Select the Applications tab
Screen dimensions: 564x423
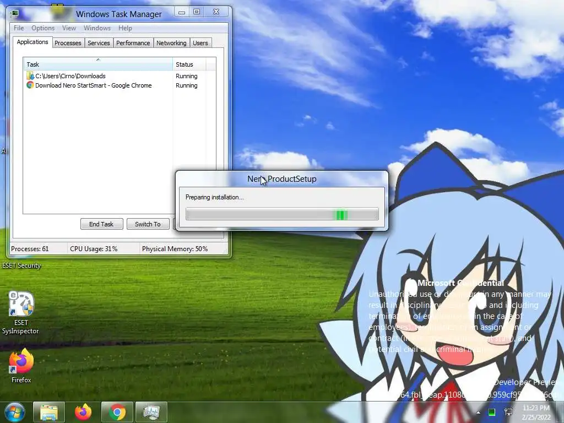point(32,42)
